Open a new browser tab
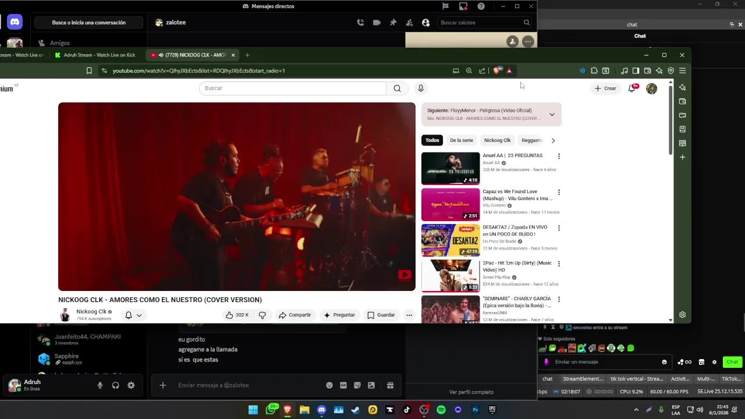745x419 pixels. pos(247,55)
